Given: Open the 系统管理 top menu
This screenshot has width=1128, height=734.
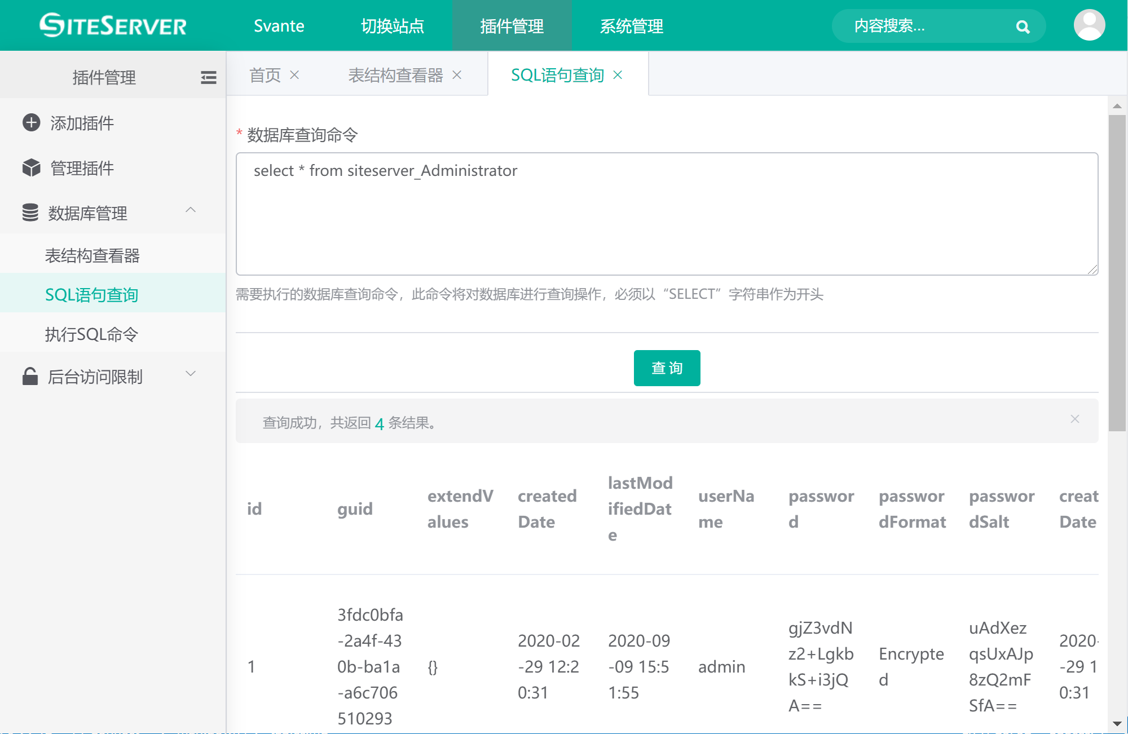Looking at the screenshot, I should pyautogui.click(x=631, y=26).
